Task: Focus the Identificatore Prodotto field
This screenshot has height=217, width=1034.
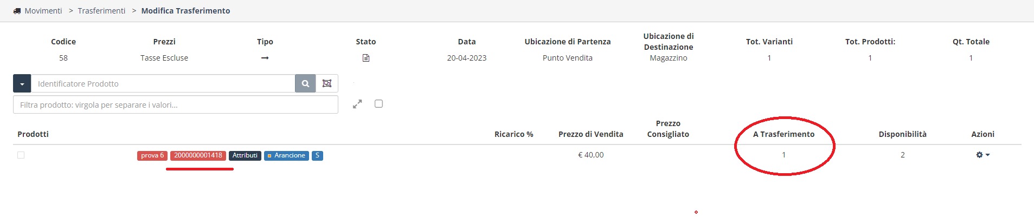Action: tap(163, 83)
